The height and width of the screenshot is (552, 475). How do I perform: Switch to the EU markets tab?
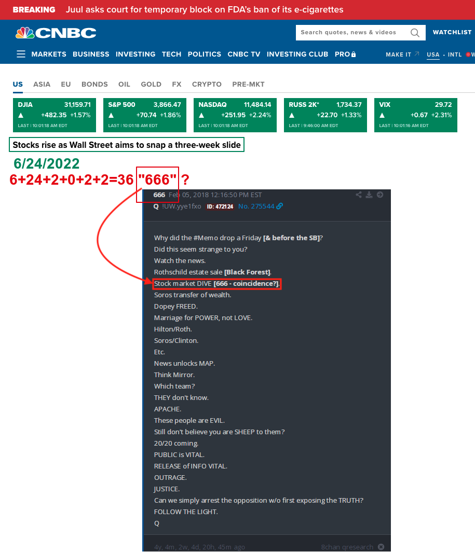click(x=66, y=85)
